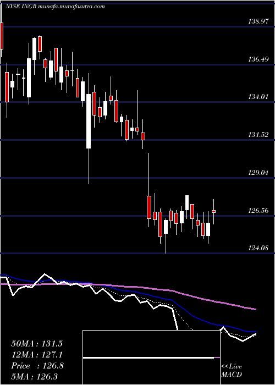
Task: Click the 129.04 price axis label
Action: point(258,173)
